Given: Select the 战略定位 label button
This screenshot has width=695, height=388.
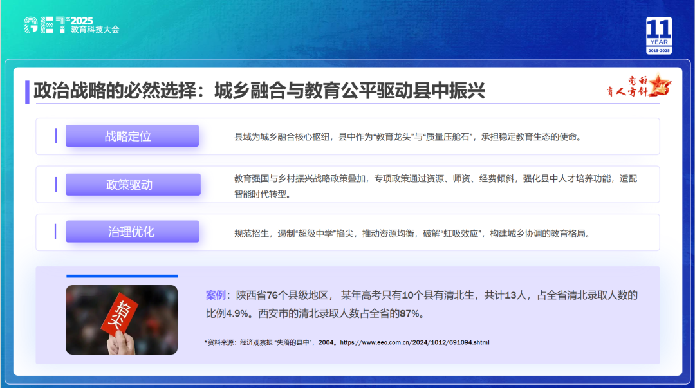Looking at the screenshot, I should point(132,136).
